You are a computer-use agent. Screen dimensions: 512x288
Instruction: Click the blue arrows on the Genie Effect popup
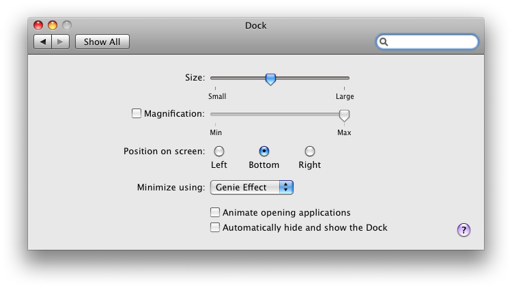(x=286, y=187)
